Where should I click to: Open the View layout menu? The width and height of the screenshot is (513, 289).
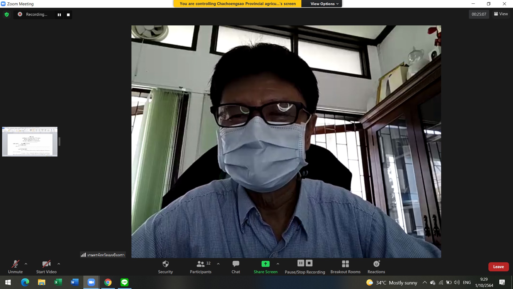501,14
